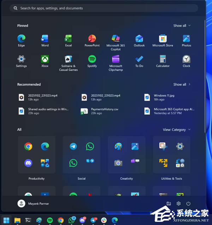Viewport: 212px width, 225px height.
Task: Open more Social apps small icon group
Action: 90,161
